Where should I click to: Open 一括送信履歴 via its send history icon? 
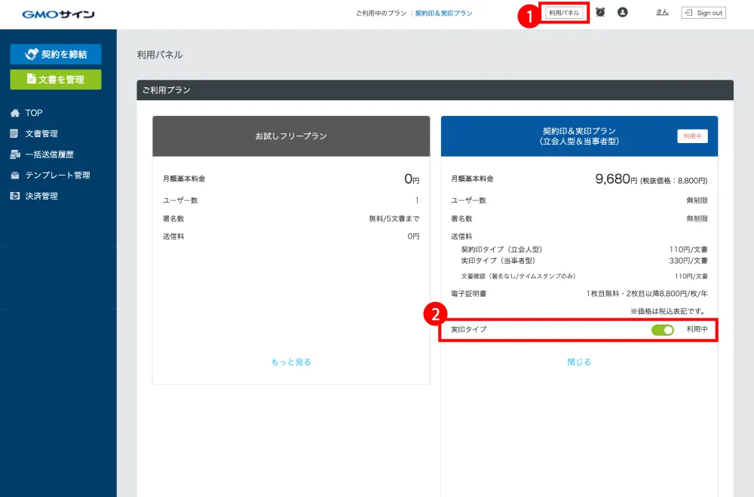[x=14, y=154]
